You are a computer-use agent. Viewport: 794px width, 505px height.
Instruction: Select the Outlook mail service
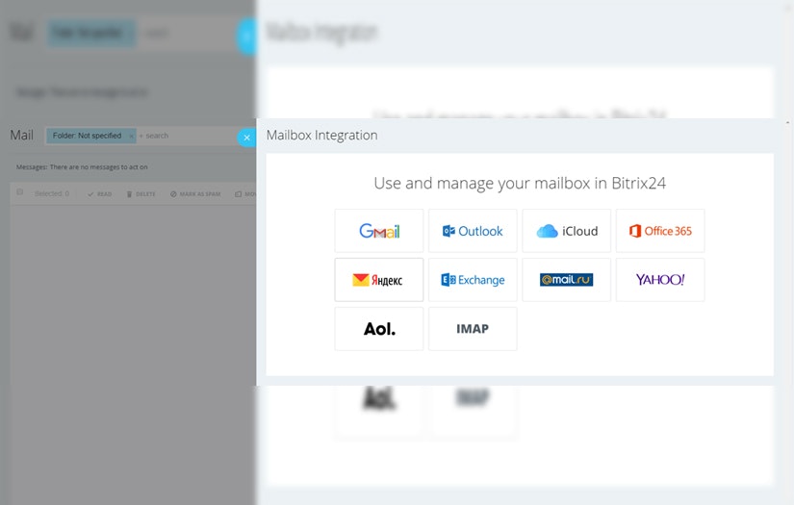pyautogui.click(x=473, y=231)
